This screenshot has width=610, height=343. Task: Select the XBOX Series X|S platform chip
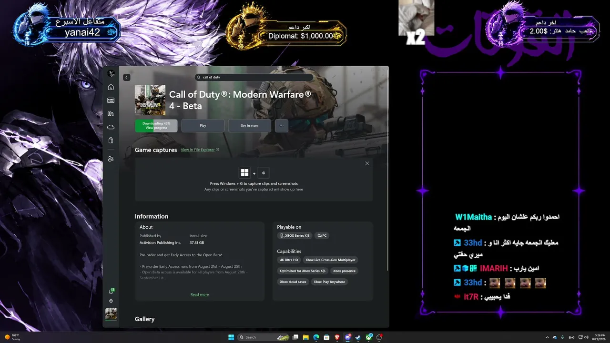tap(295, 236)
